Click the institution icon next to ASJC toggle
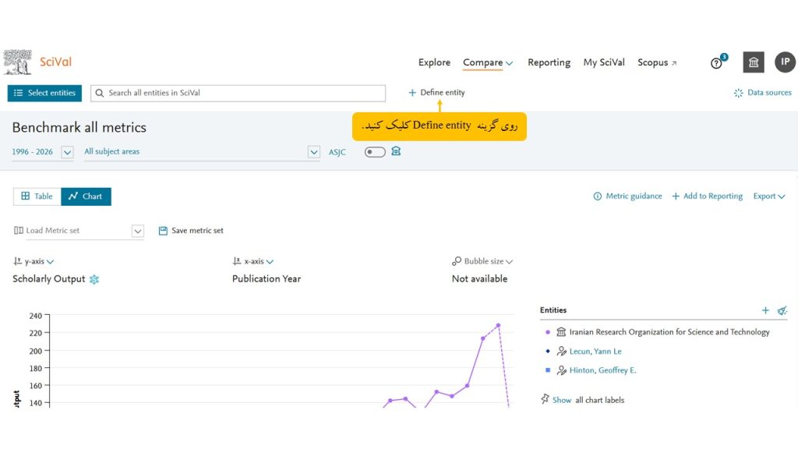Image resolution: width=798 pixels, height=449 pixels. pos(396,151)
